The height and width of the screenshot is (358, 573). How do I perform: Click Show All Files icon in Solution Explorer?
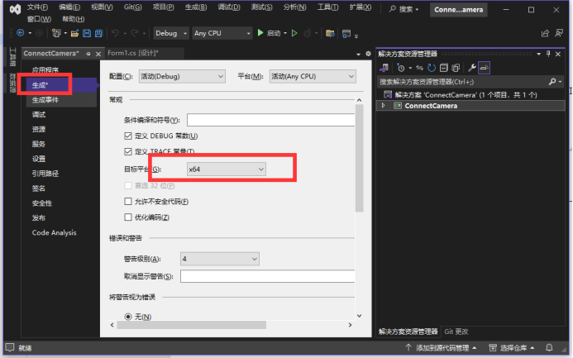click(456, 68)
